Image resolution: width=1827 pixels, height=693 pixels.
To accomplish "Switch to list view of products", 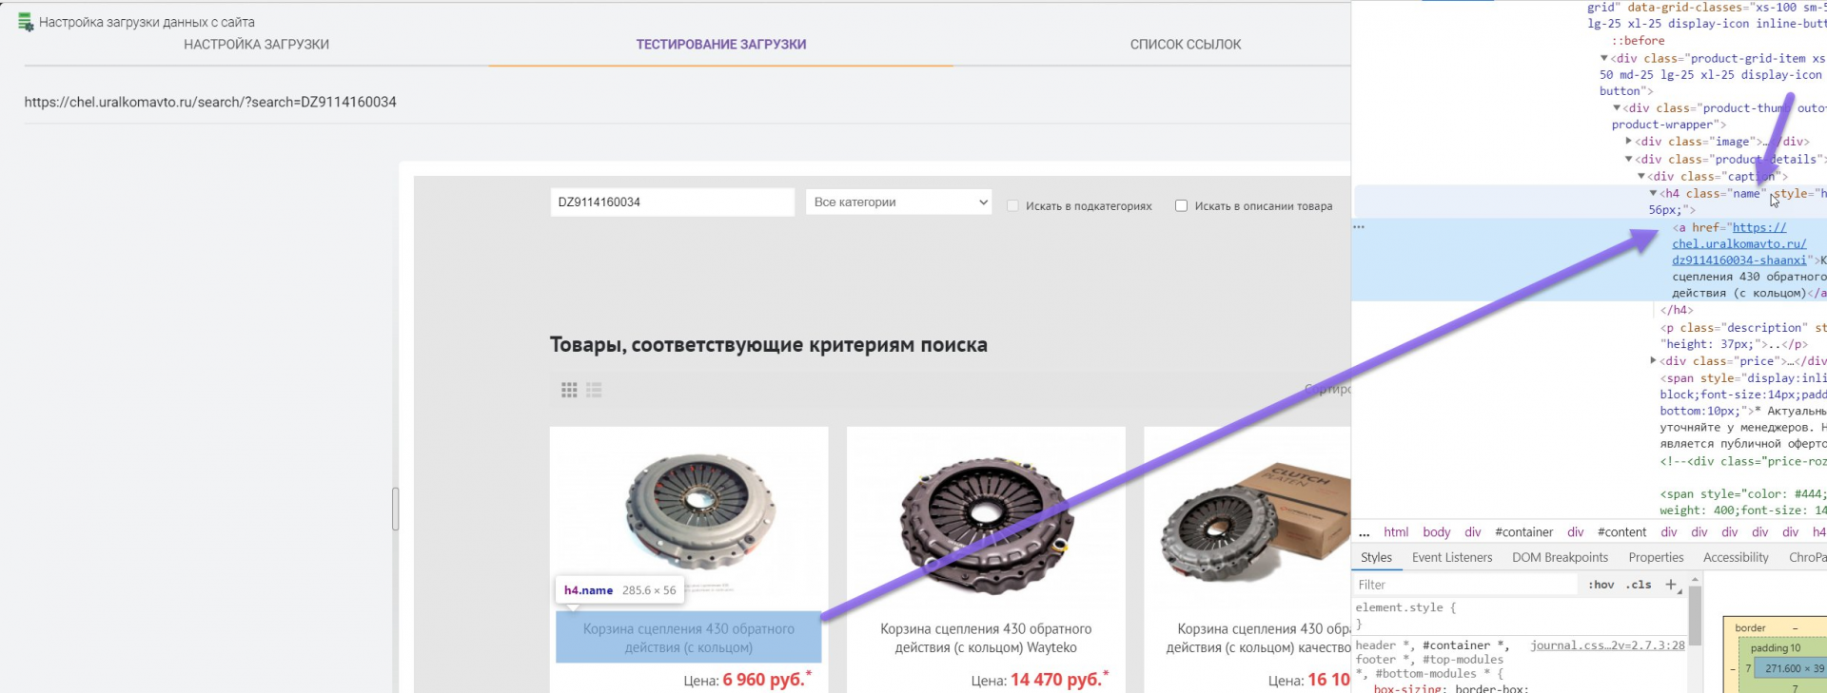I will click(x=594, y=390).
